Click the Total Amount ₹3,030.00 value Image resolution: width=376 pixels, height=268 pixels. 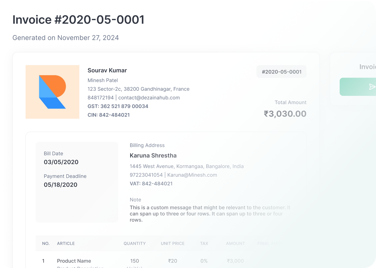click(285, 114)
